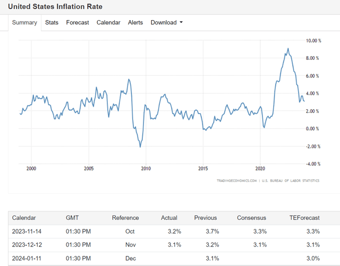
Task: Open the 2023-12-12 calendar release row
Action: click(x=29, y=245)
